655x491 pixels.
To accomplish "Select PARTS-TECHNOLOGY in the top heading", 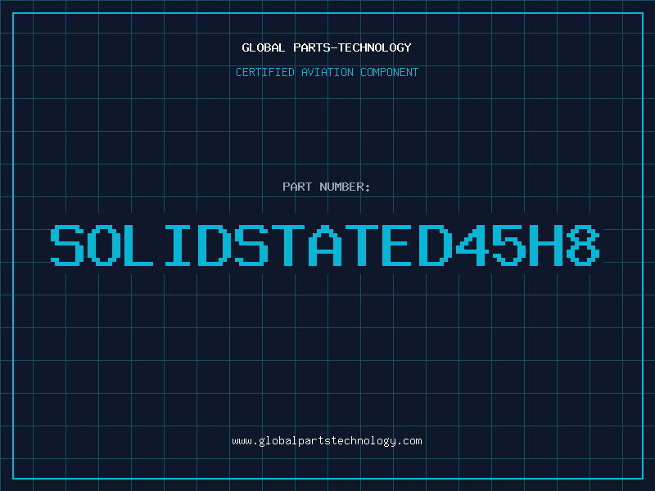I will (352, 47).
